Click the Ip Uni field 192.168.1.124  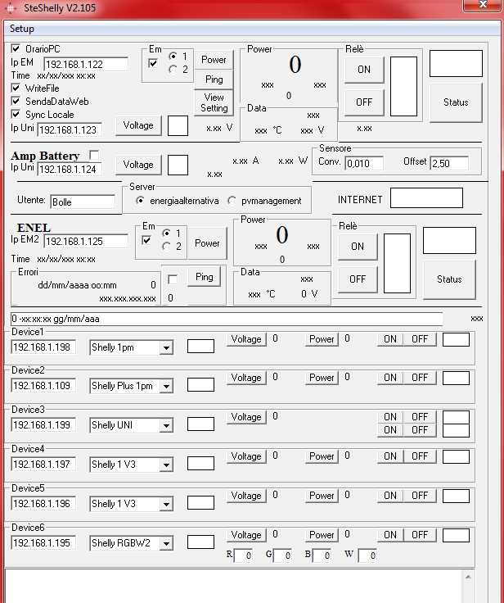[x=70, y=170]
